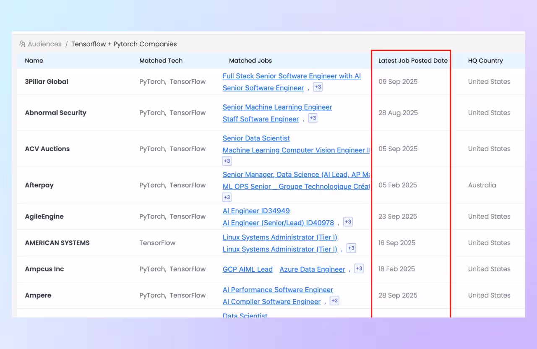
Task: Select the Afterpay company name
Action: (39, 185)
